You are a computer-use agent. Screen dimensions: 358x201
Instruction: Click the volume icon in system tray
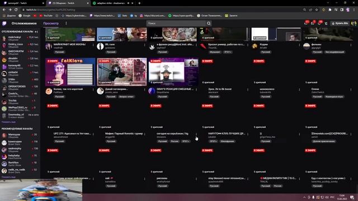(x=327, y=197)
